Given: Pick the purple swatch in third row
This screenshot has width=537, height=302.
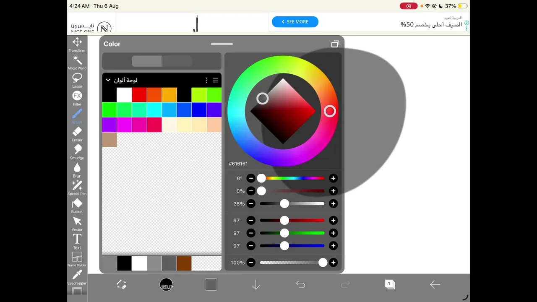Looking at the screenshot, I should pyautogui.click(x=109, y=125).
